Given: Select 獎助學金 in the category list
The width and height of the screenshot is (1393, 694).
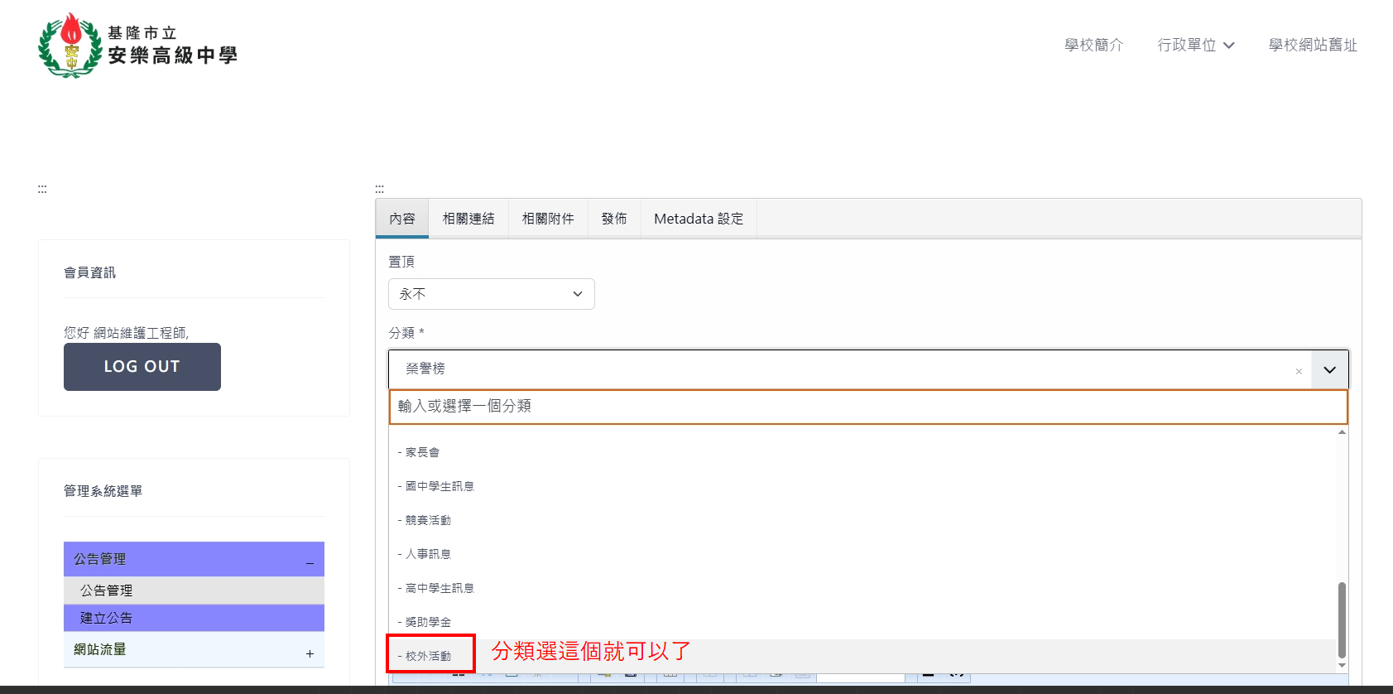Looking at the screenshot, I should pos(429,622).
